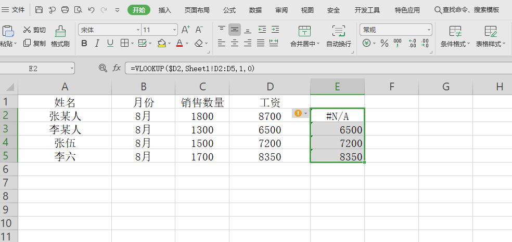This screenshot has height=242, width=512.
Task: Open font color dropdown arrow
Action: (x=187, y=43)
